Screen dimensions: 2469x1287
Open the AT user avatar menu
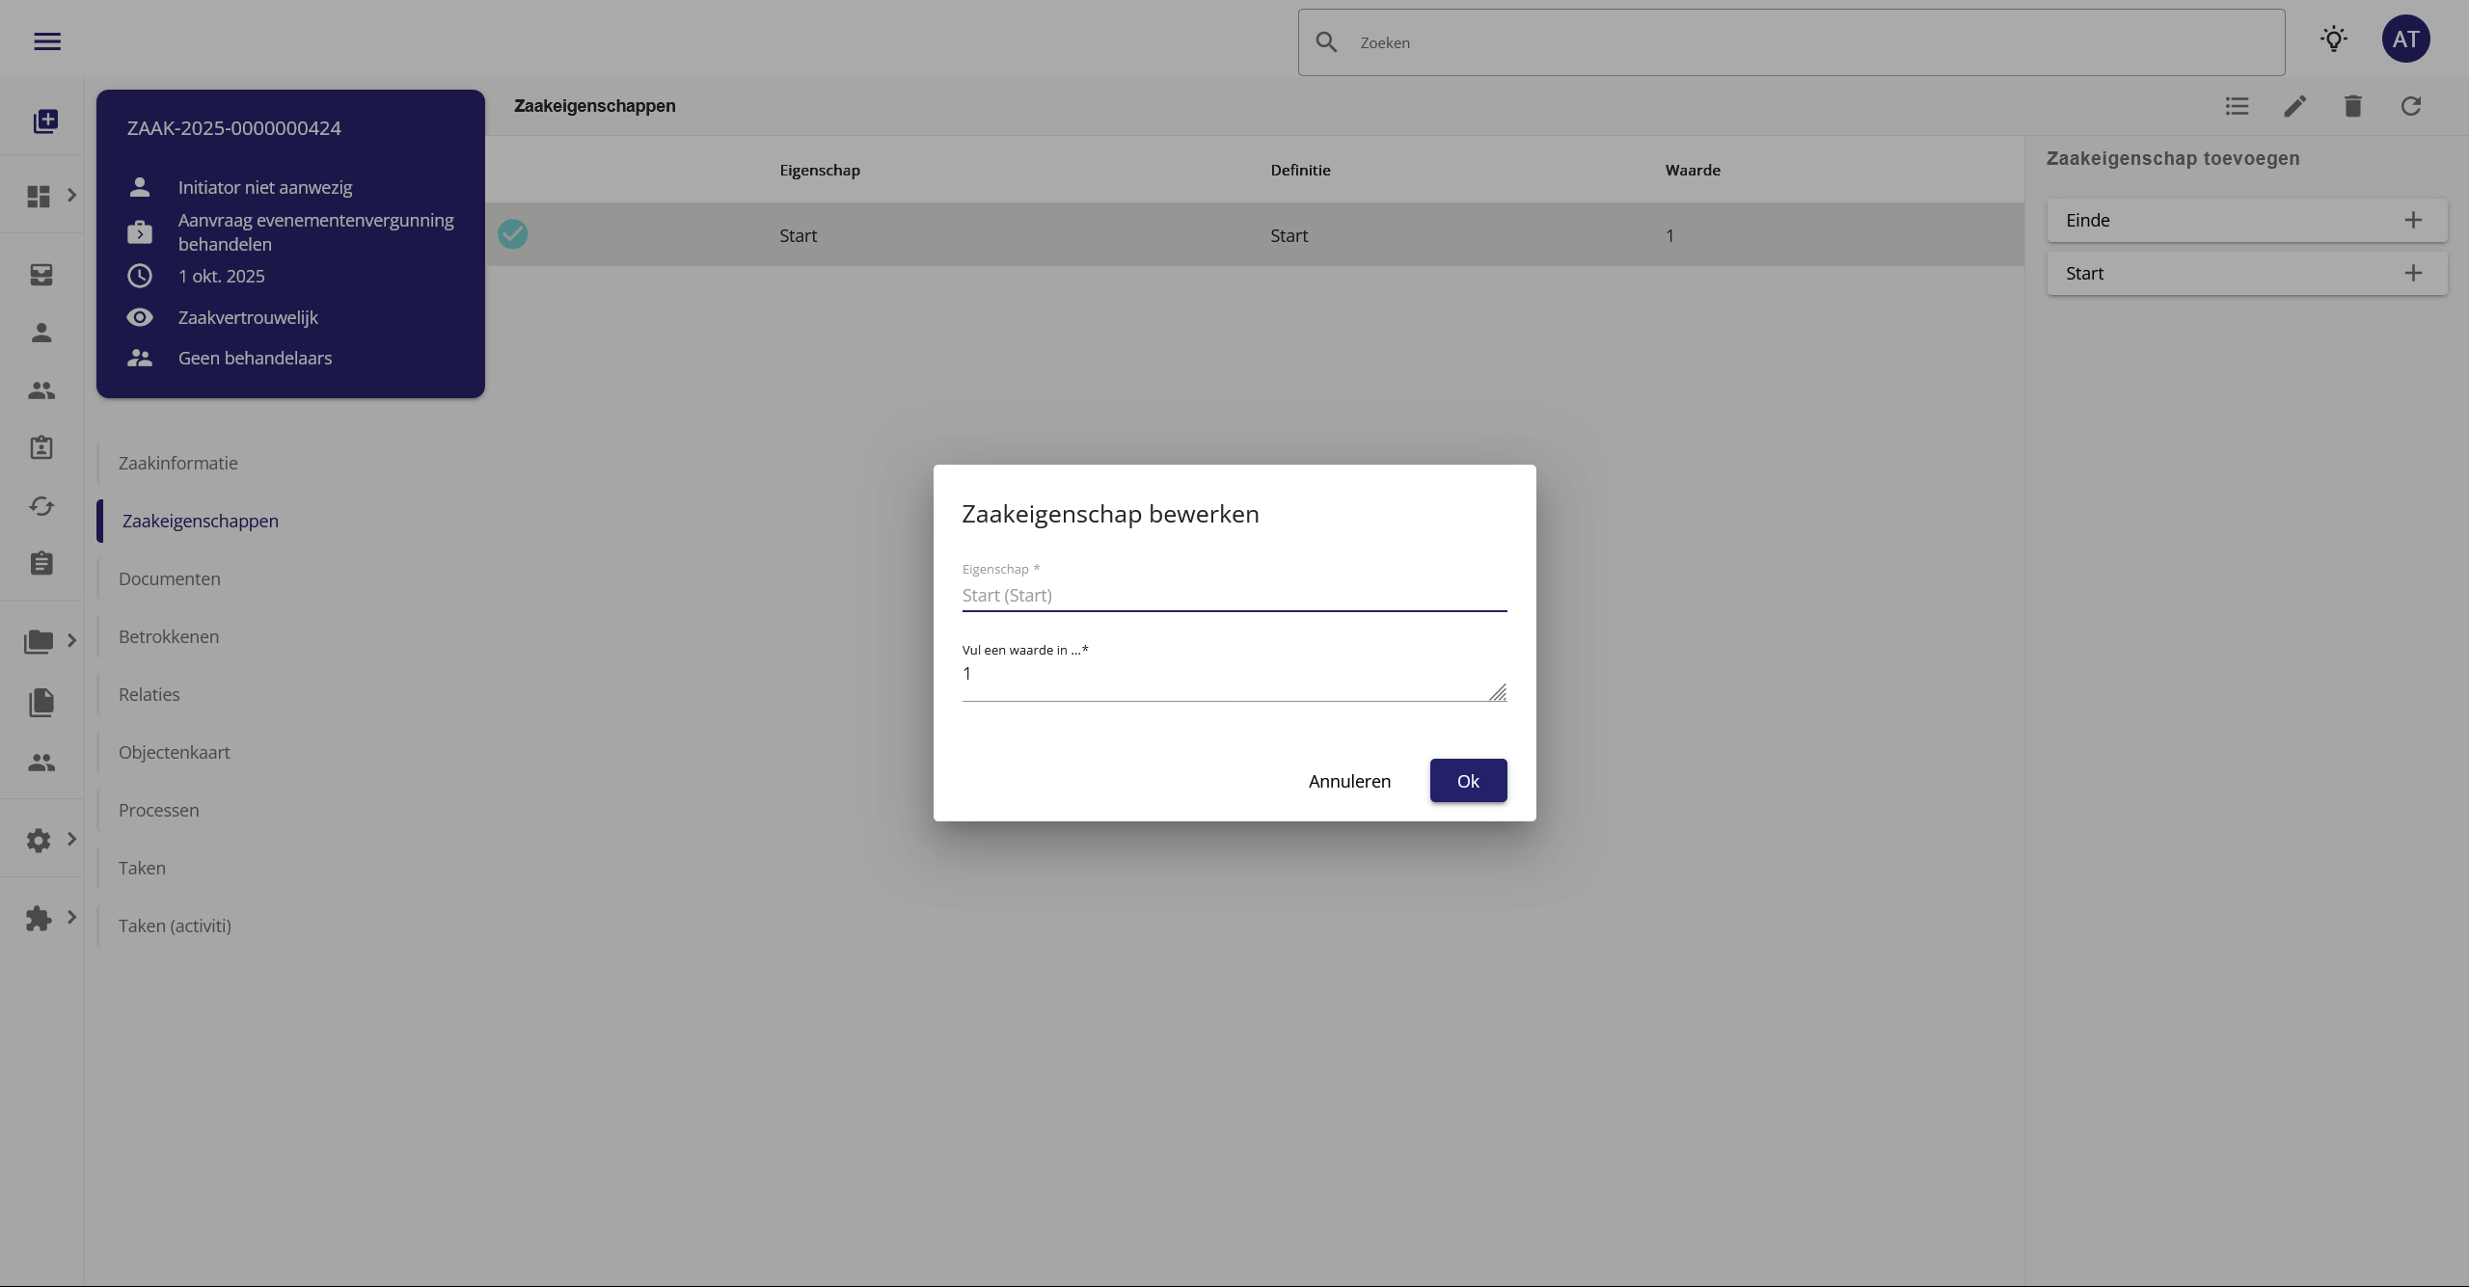point(2404,40)
